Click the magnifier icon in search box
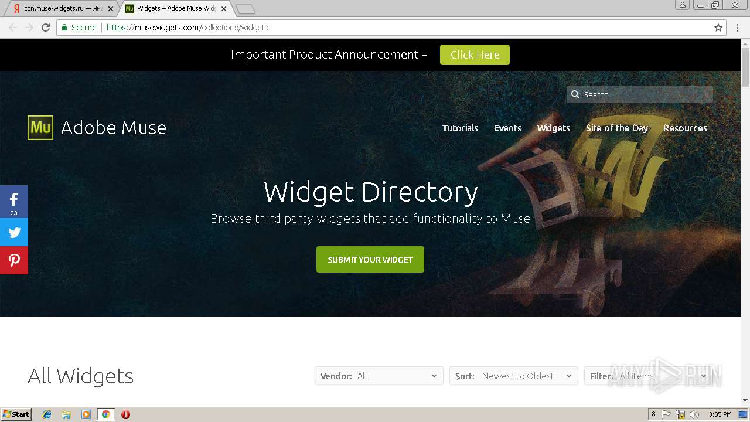Image resolution: width=750 pixels, height=422 pixels. 575,94
